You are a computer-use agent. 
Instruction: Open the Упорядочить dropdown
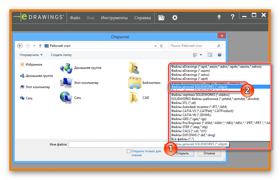[31, 55]
